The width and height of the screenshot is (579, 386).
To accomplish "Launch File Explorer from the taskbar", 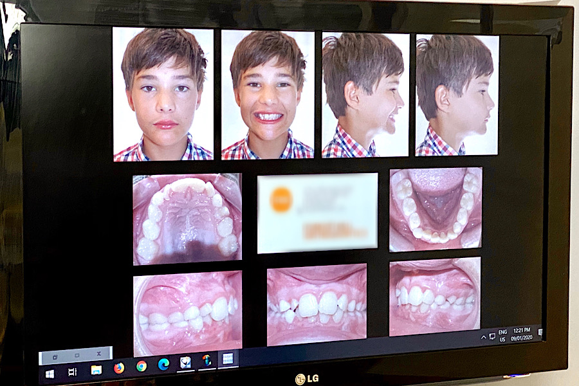I will [96, 370].
